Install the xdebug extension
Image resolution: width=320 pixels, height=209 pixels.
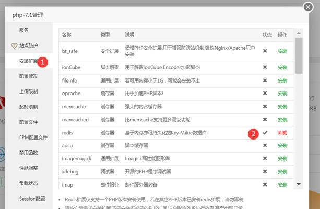[282, 171]
